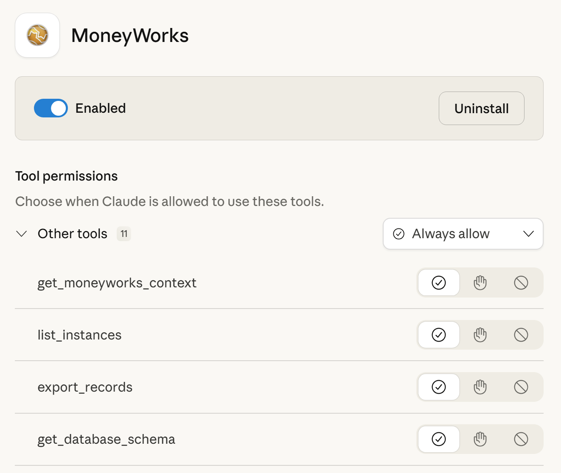
Task: Set list_instances to needs approval hand icon
Action: pyautogui.click(x=480, y=335)
